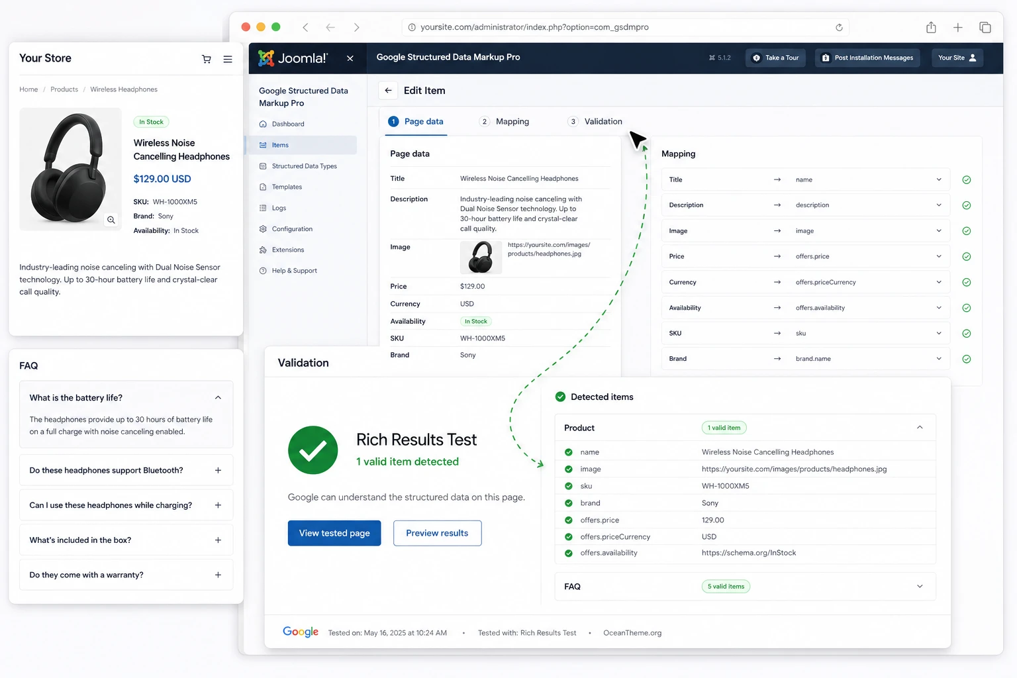Zoom the headphones product image with magnifier
This screenshot has height=678, width=1017.
[x=111, y=220]
